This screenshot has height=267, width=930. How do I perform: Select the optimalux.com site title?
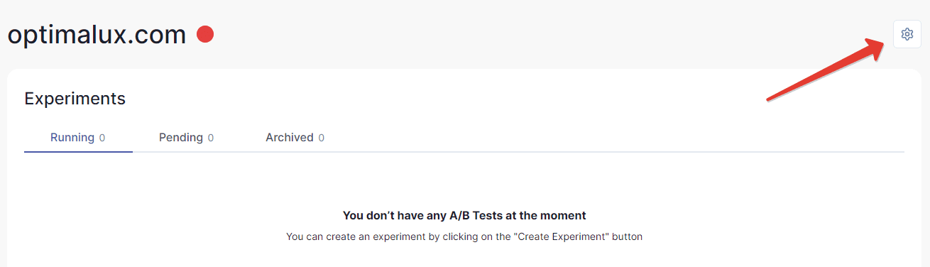[97, 34]
